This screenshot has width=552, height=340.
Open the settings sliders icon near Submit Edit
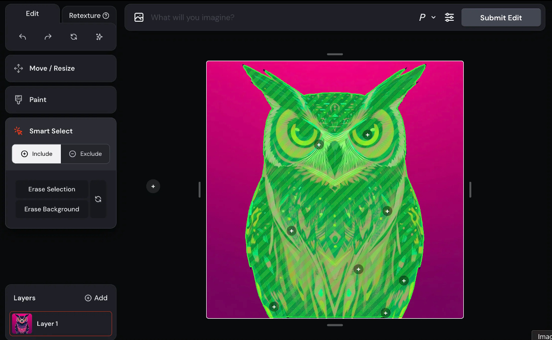click(449, 17)
